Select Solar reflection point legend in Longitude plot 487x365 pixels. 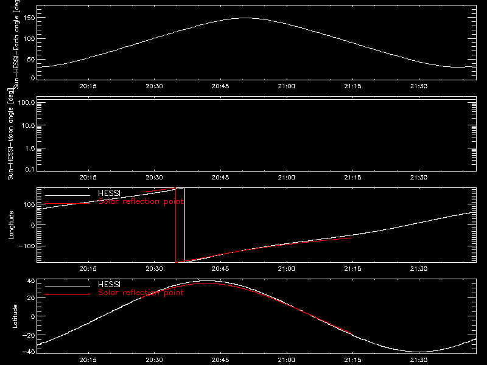tap(141, 201)
